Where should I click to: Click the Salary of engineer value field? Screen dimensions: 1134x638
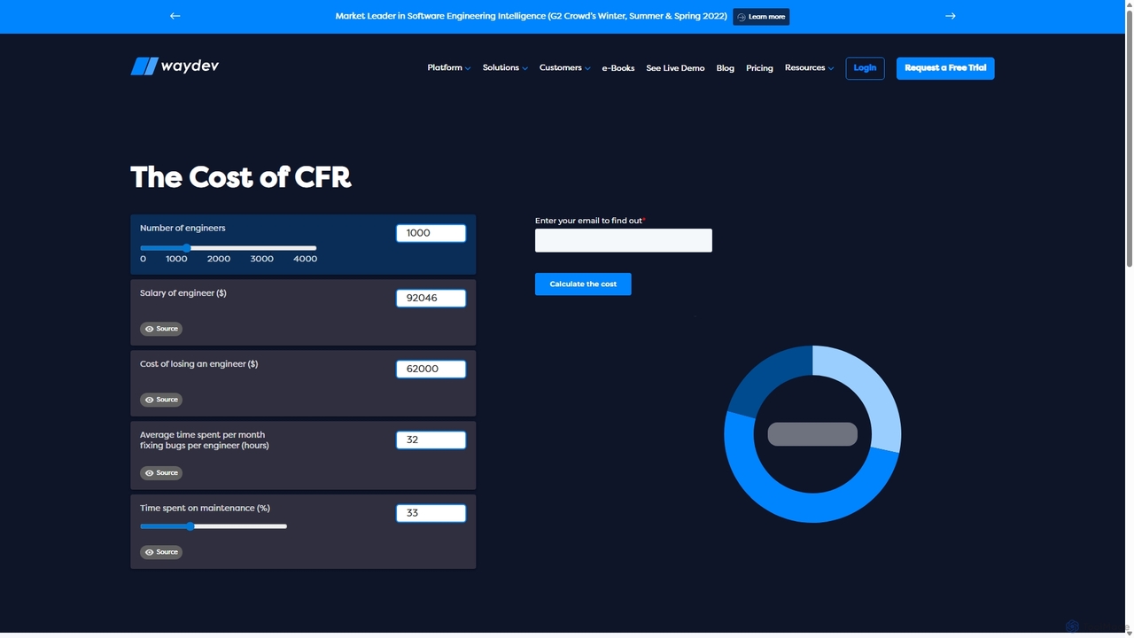(431, 299)
